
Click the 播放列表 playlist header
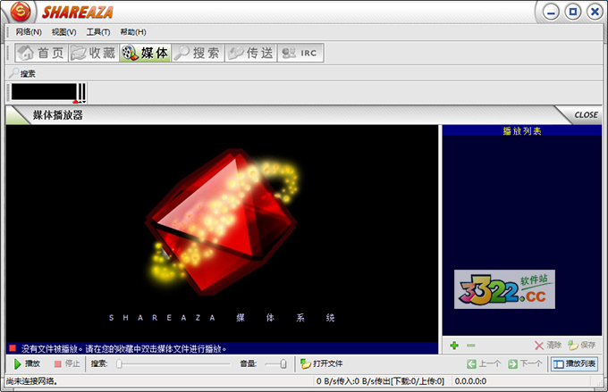point(522,131)
